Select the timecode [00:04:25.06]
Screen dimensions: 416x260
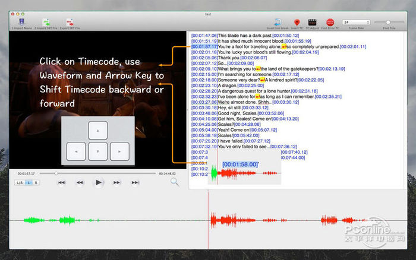tap(204, 125)
